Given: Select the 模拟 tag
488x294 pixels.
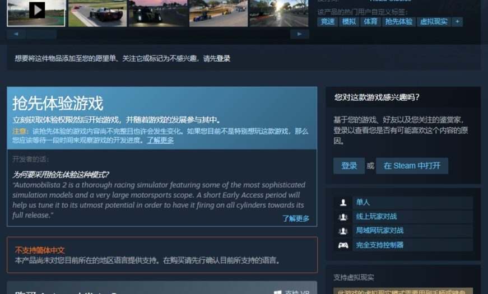Looking at the screenshot, I should (x=349, y=21).
